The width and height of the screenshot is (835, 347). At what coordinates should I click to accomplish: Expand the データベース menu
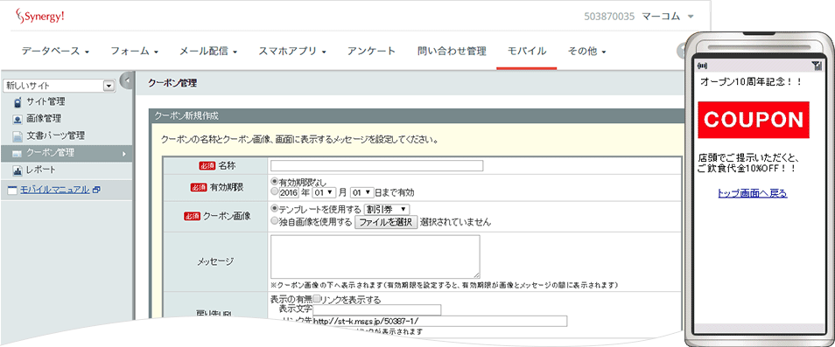[55, 52]
